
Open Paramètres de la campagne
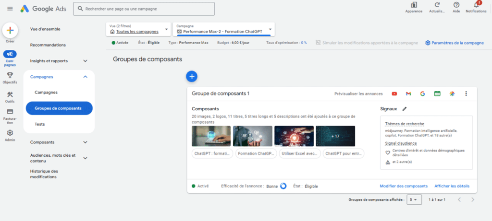[x=455, y=43]
